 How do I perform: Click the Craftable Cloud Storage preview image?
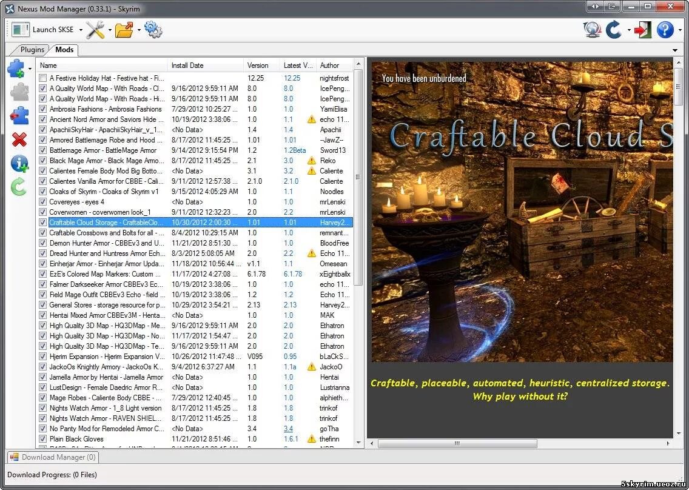pyautogui.click(x=522, y=212)
